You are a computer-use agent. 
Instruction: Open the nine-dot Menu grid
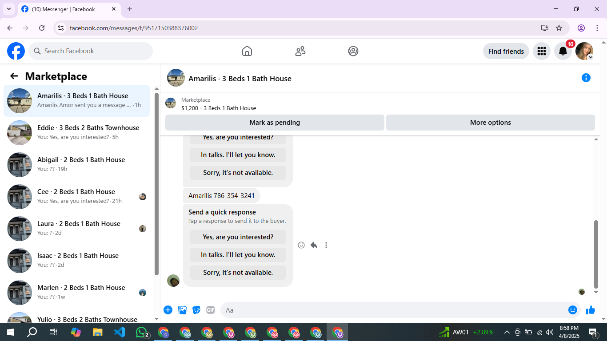(x=541, y=51)
